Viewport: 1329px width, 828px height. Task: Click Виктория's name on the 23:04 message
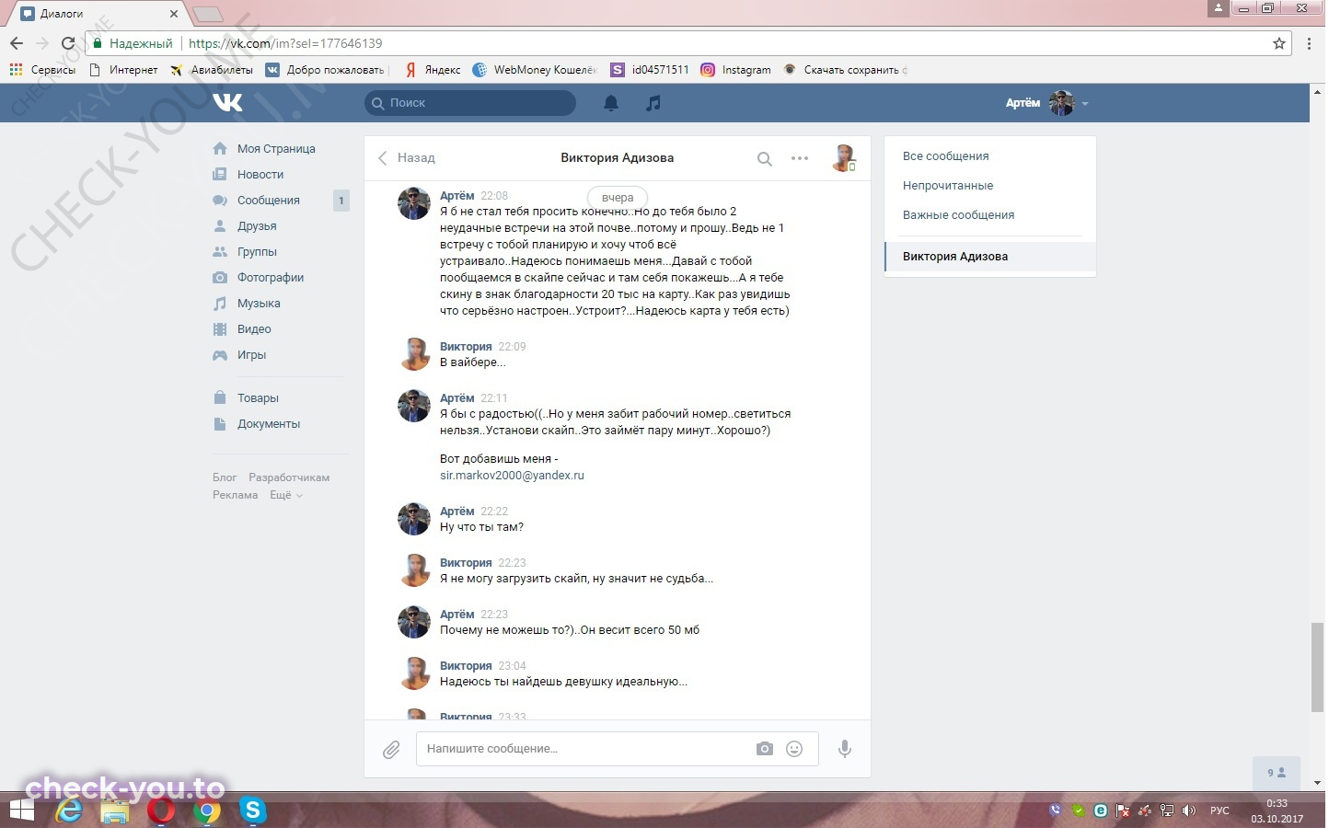pos(466,666)
